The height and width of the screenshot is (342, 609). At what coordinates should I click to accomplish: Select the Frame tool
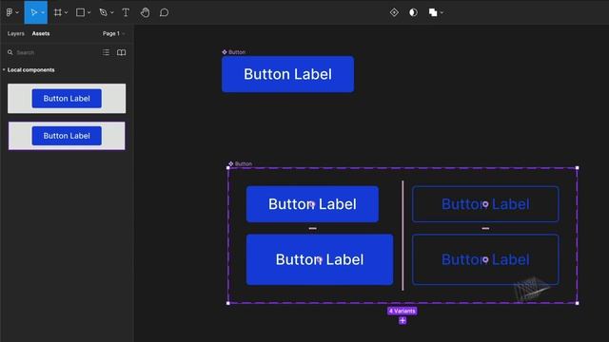(57, 12)
